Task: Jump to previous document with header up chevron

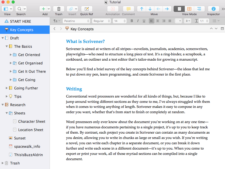Action: tap(211, 29)
